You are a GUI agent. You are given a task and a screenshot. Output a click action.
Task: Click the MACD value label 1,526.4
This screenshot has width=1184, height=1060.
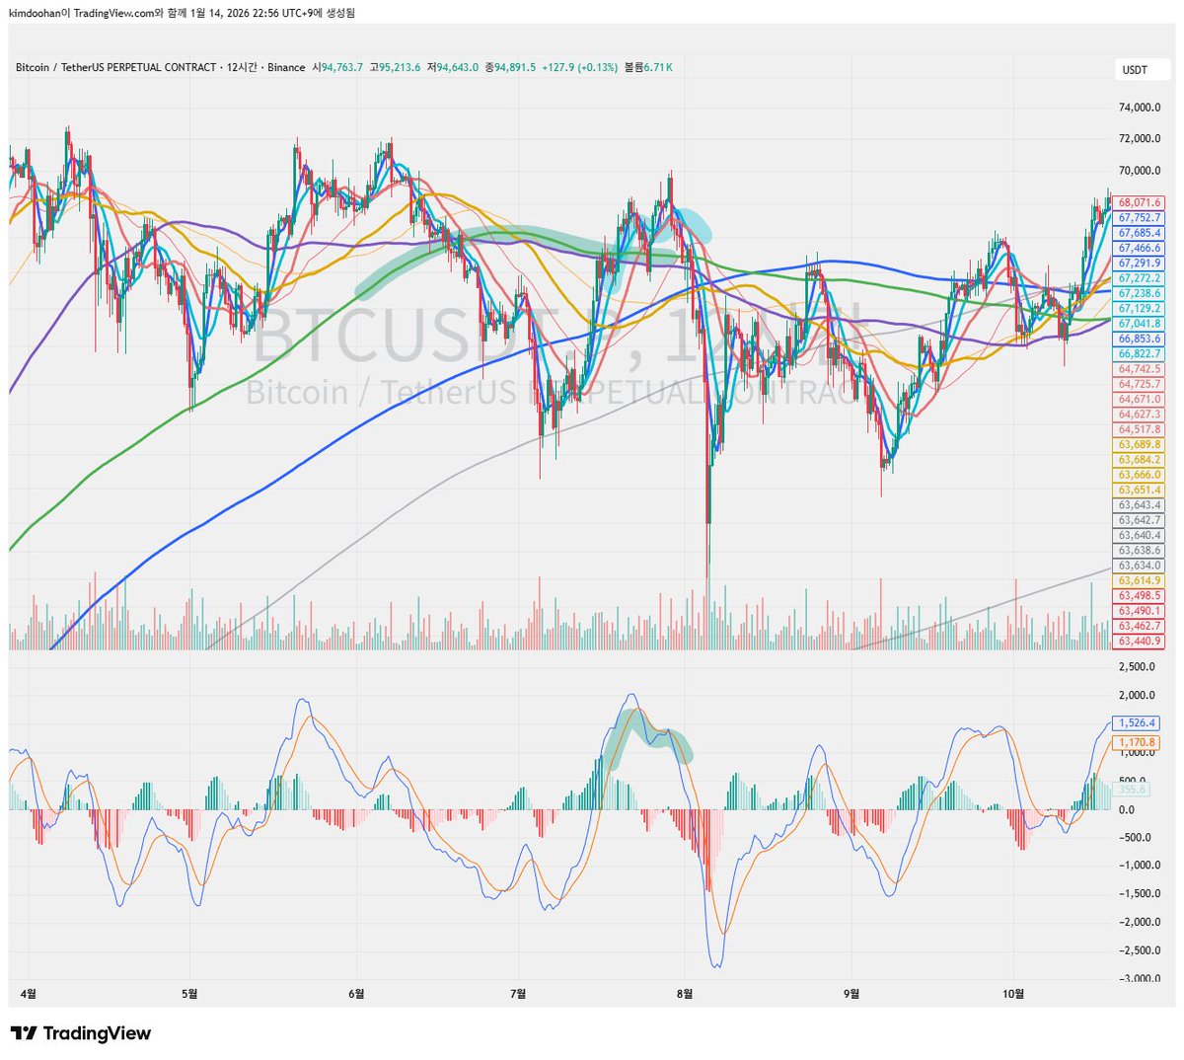[1136, 722]
